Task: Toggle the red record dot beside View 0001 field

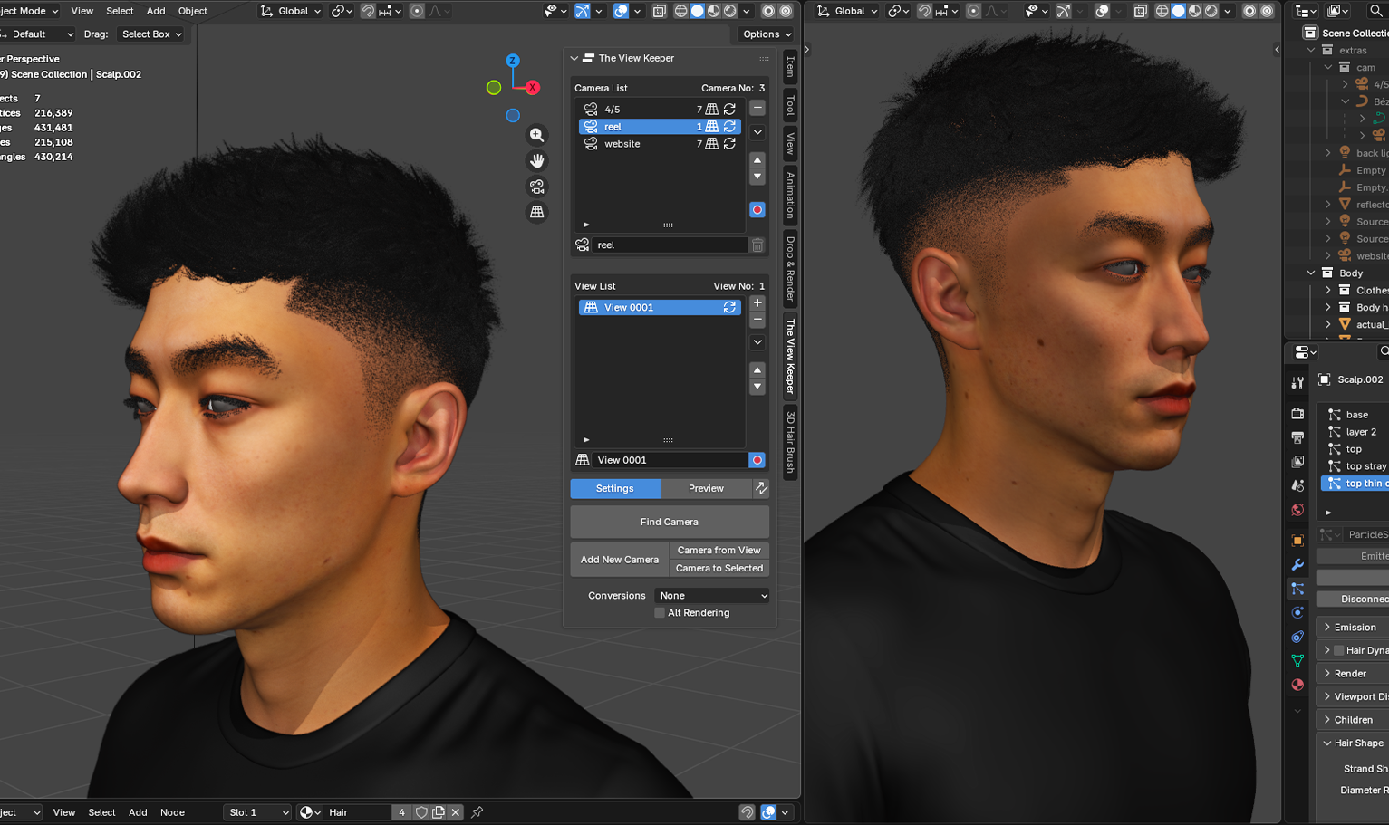Action: pyautogui.click(x=757, y=460)
